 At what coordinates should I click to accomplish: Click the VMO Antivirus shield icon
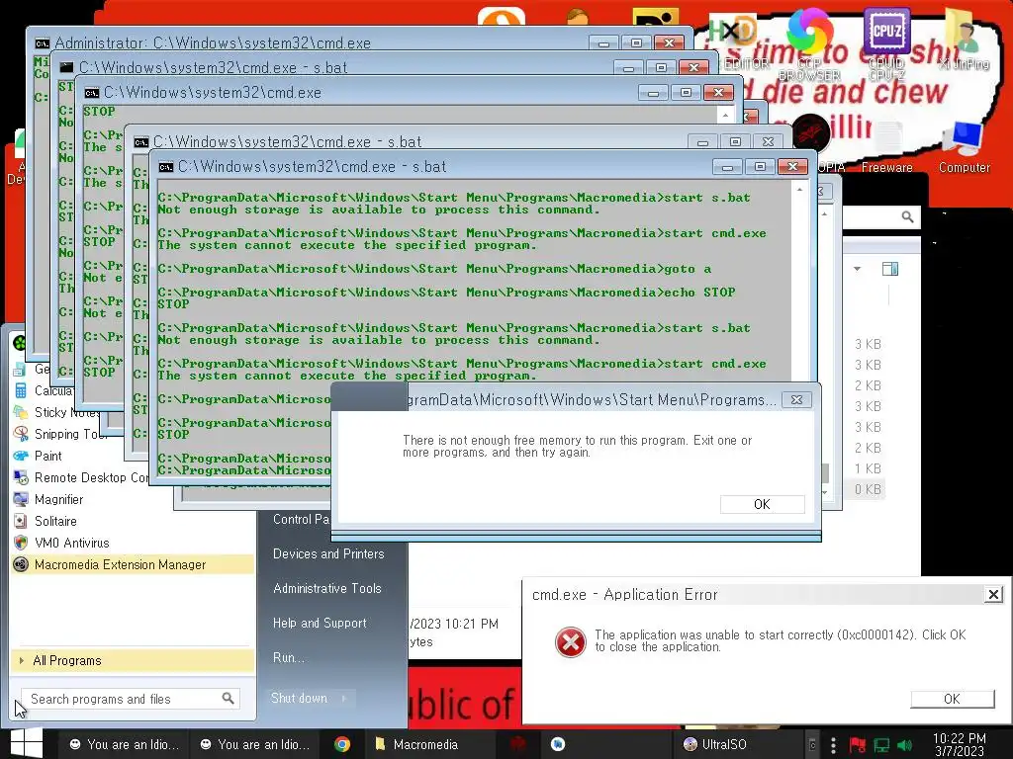pos(21,543)
